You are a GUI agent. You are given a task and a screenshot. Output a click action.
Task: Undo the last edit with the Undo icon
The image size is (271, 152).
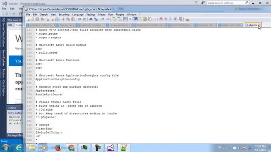pos(80,19)
